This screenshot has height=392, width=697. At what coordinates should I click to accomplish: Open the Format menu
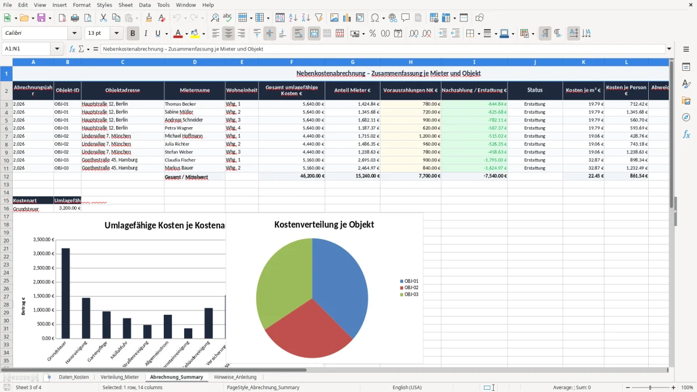click(81, 5)
